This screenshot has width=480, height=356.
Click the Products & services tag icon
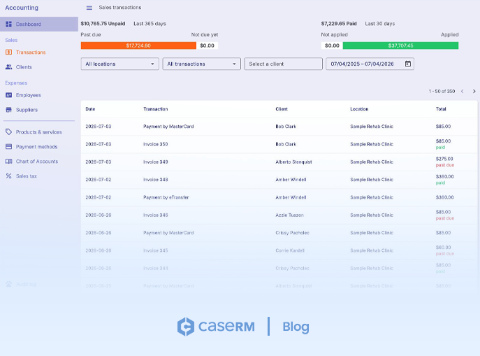click(9, 131)
